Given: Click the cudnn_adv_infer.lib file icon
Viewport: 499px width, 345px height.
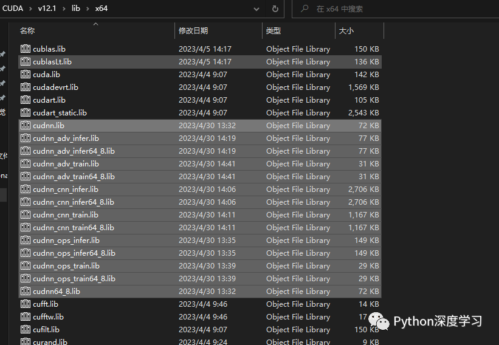Looking at the screenshot, I should coord(26,138).
